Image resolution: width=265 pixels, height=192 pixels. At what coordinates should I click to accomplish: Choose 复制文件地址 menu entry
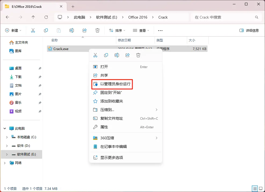tap(126, 118)
